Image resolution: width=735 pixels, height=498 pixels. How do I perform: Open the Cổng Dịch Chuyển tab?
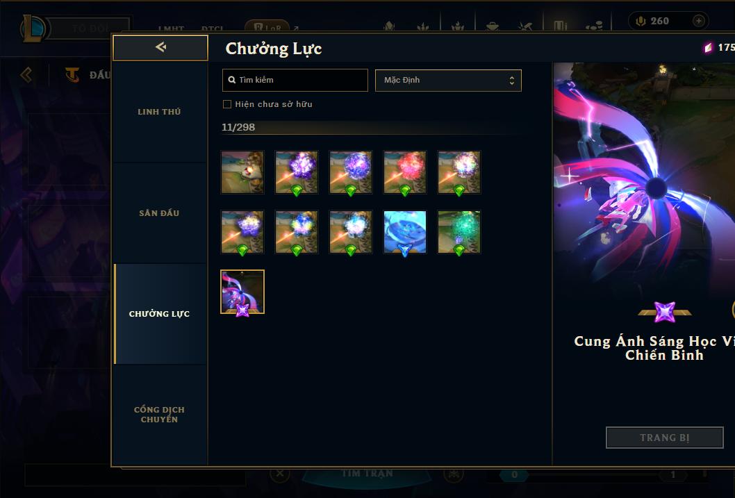159,415
